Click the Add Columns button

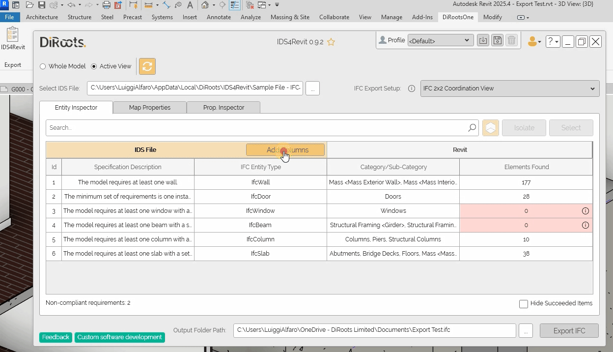[x=285, y=150]
